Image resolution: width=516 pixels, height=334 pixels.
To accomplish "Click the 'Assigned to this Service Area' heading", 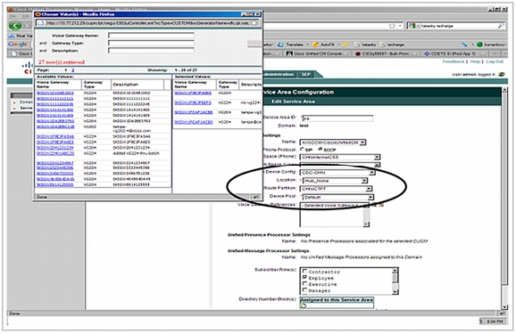I will (x=337, y=299).
